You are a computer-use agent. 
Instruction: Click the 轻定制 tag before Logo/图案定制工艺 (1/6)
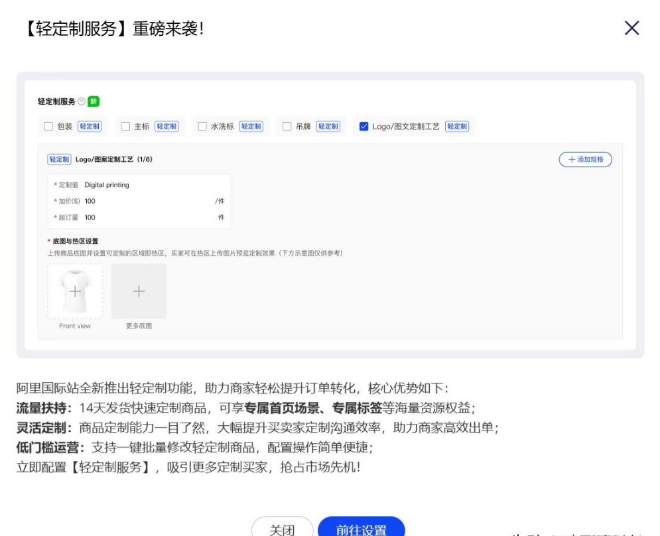pyautogui.click(x=59, y=160)
